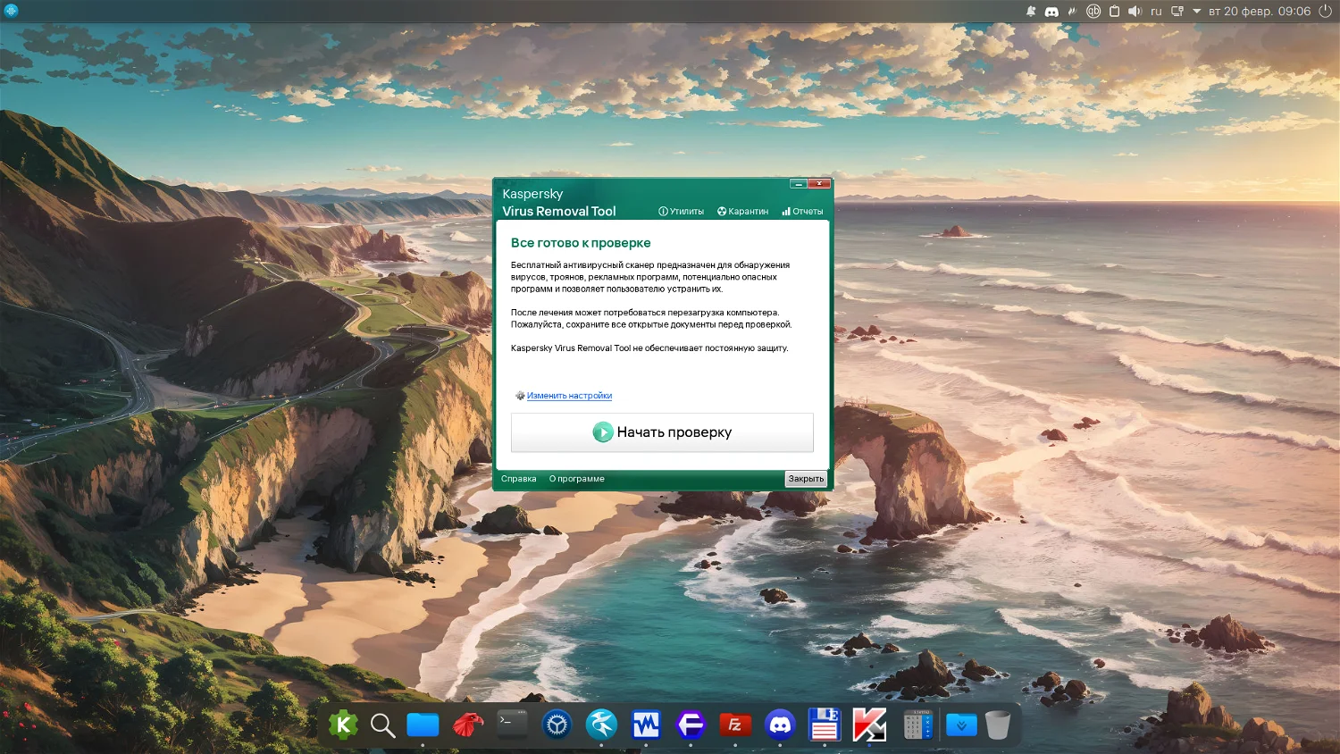Open the clipboard tray icon

point(1114,12)
